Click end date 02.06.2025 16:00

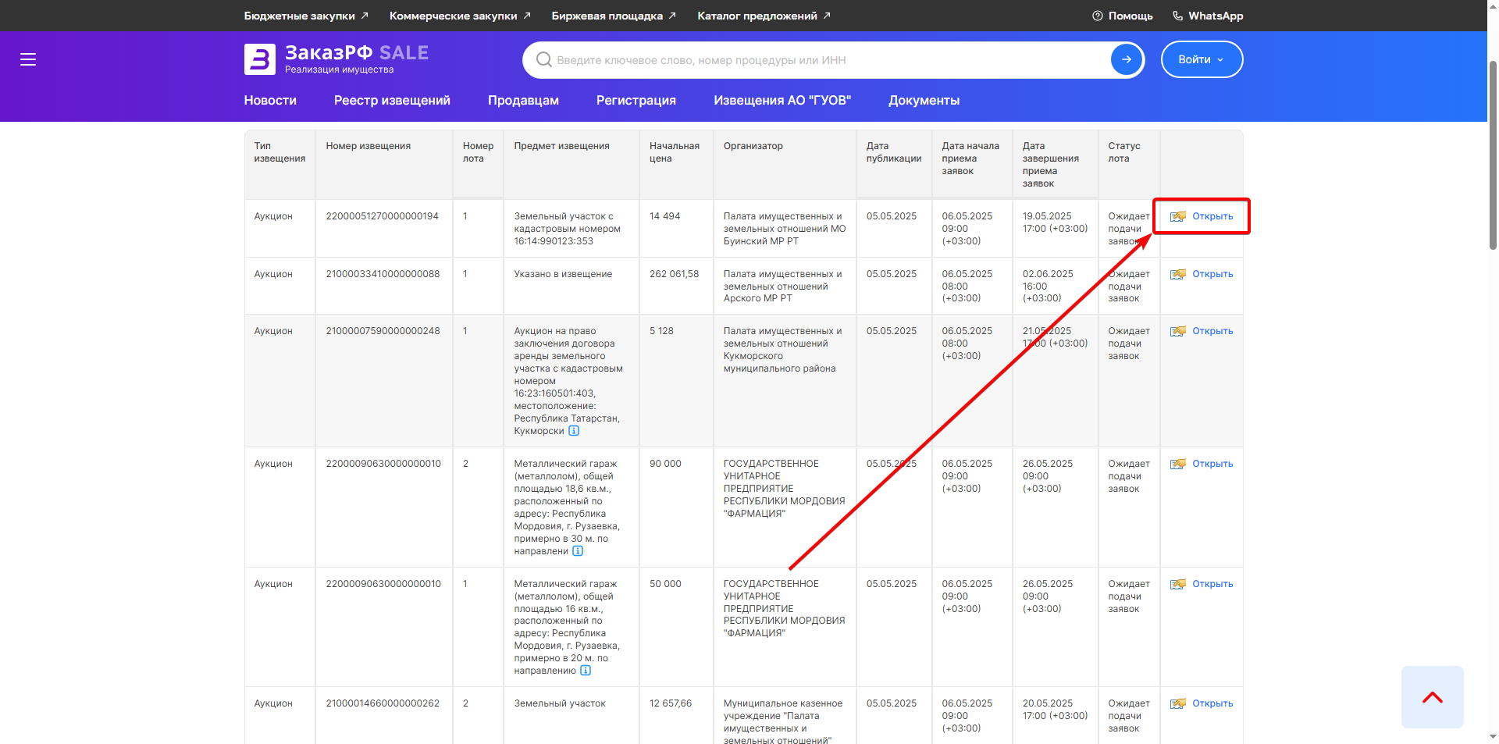[x=1048, y=286]
